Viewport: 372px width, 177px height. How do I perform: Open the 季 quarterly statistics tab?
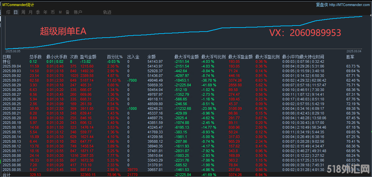(38, 12)
